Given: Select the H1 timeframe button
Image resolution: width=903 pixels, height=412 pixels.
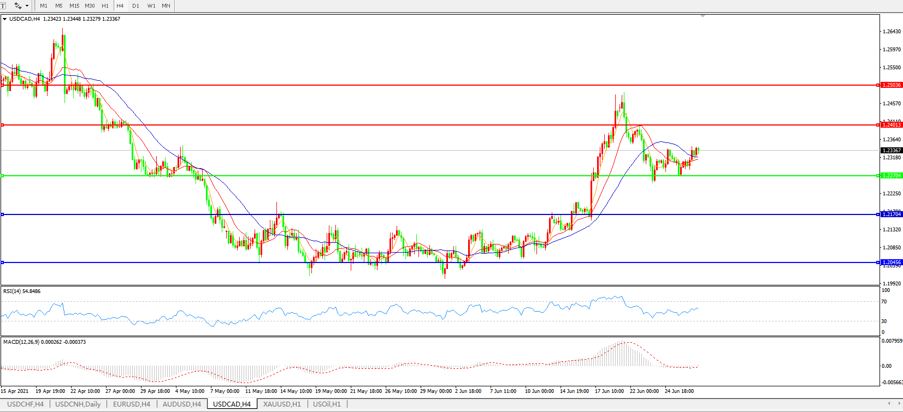Looking at the screenshot, I should click(x=105, y=5).
